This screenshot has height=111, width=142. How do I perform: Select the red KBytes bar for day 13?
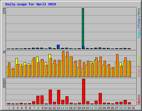pyautogui.click(x=59, y=97)
